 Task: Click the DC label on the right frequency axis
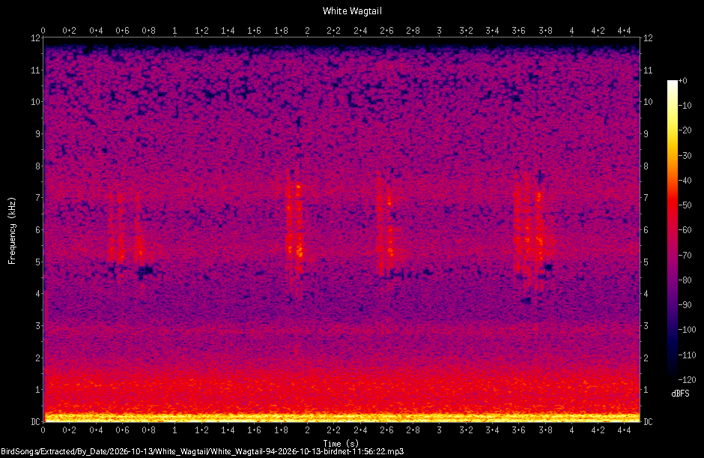648,421
